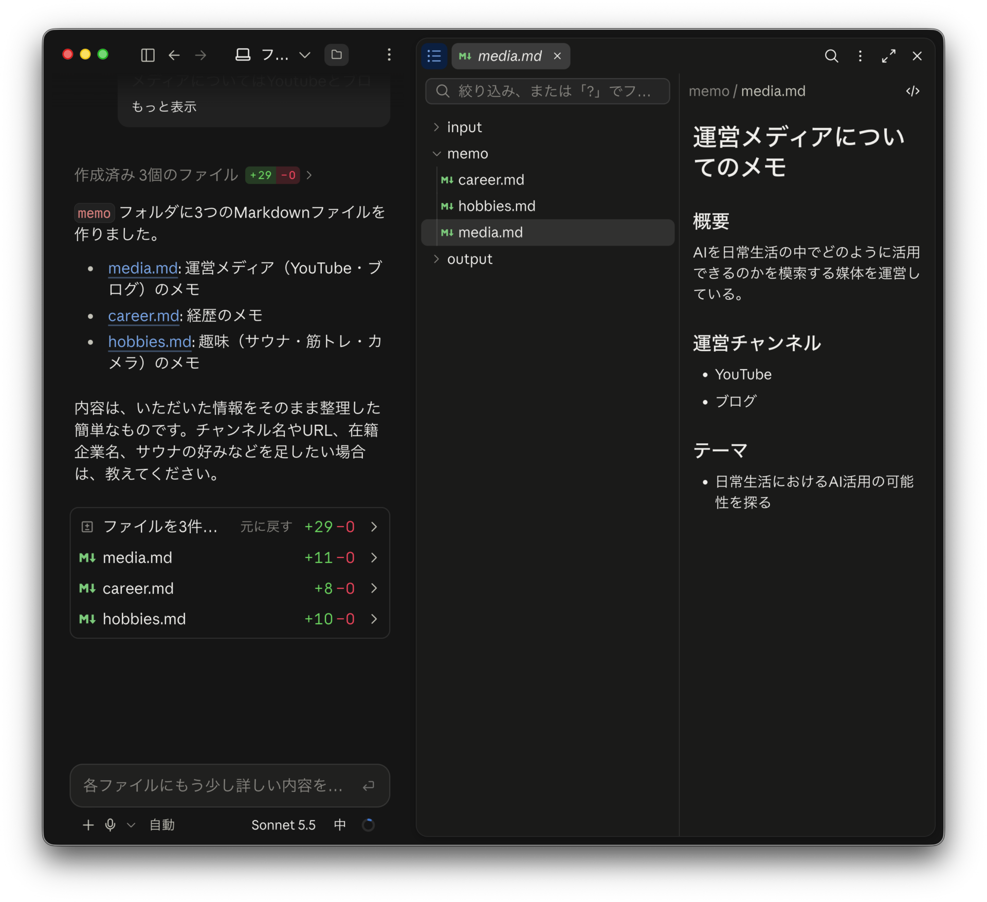Expand the 作成済み 3個のファイル summary chevron
Viewport: 987px width, 902px height.
pyautogui.click(x=309, y=175)
